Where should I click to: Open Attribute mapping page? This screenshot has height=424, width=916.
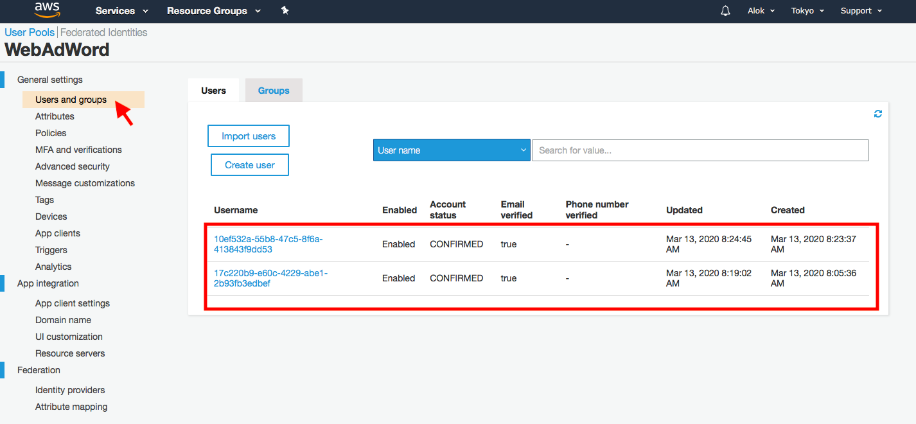(71, 407)
